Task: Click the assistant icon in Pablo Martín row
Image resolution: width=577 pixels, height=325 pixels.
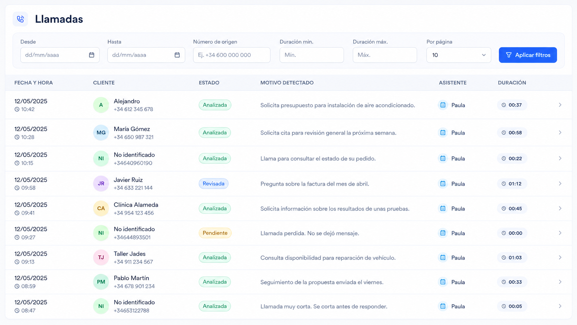Action: [443, 282]
